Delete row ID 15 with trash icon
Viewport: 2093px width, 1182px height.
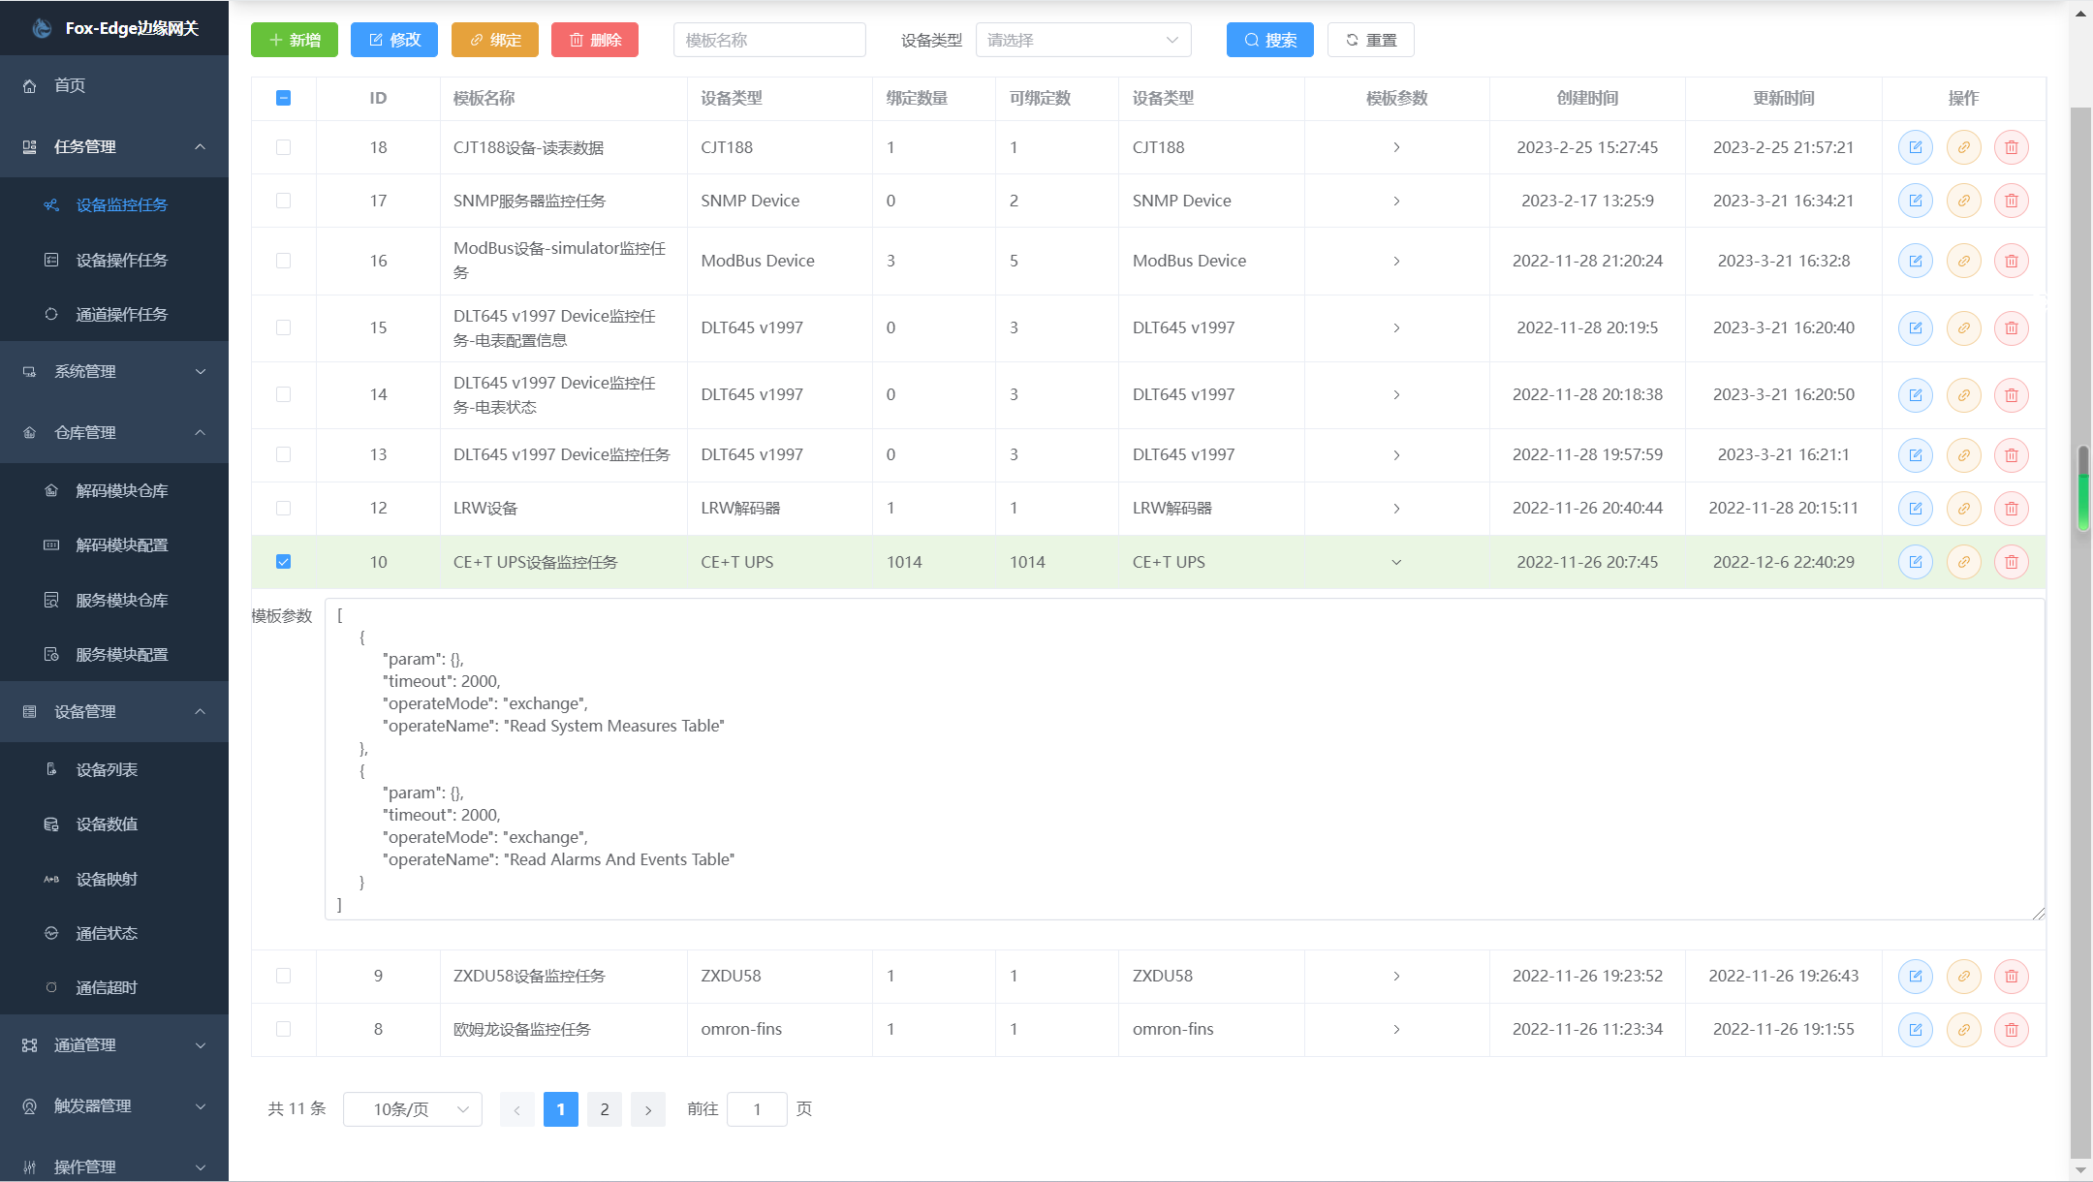click(x=2012, y=327)
